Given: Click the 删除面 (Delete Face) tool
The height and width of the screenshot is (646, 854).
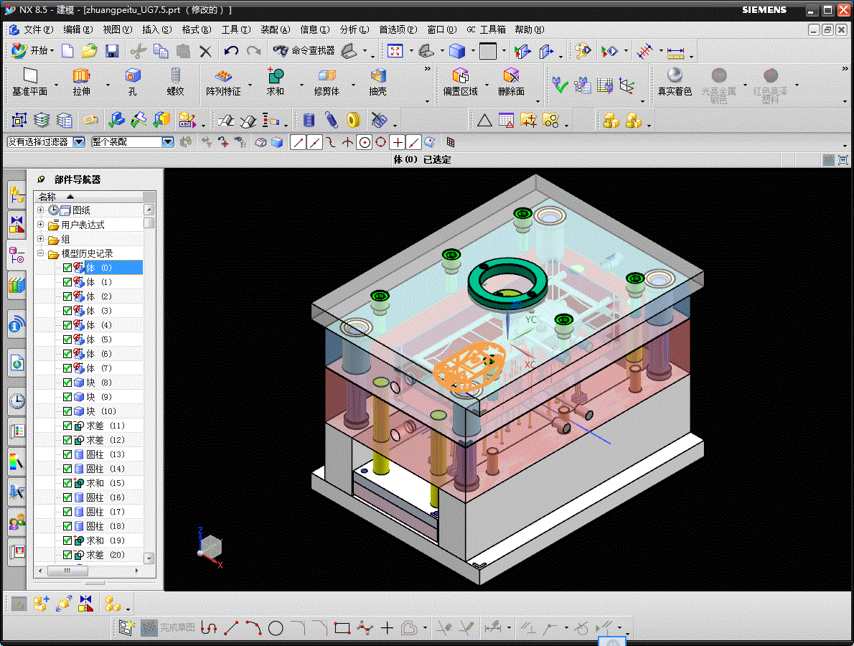Looking at the screenshot, I should 511,82.
